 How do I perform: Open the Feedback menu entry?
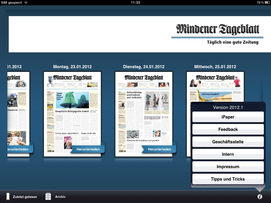[x=228, y=129]
